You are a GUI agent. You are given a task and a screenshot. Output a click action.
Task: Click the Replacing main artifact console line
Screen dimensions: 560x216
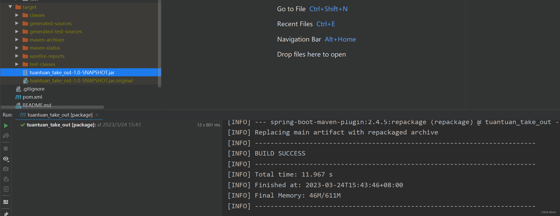[333, 132]
